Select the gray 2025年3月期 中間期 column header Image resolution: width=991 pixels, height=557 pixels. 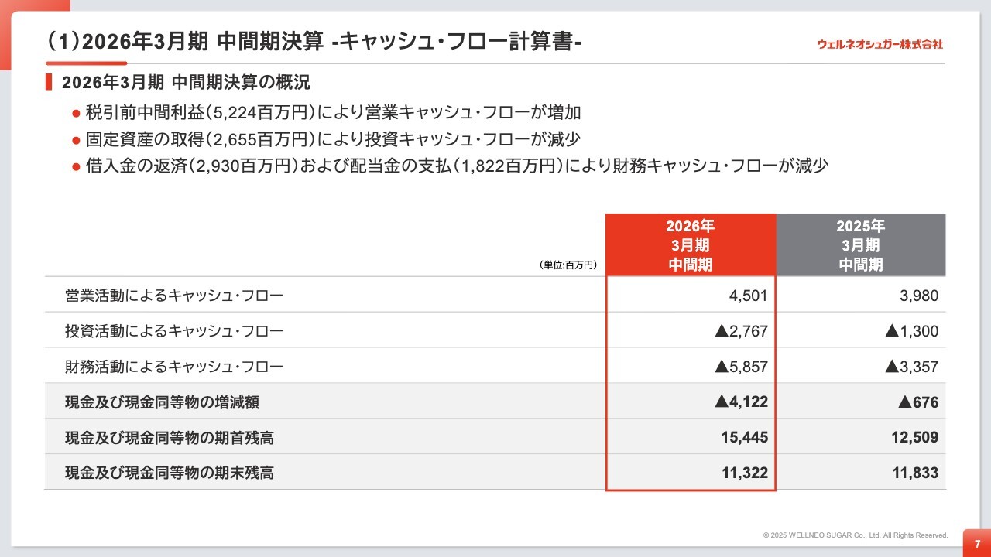tap(860, 245)
